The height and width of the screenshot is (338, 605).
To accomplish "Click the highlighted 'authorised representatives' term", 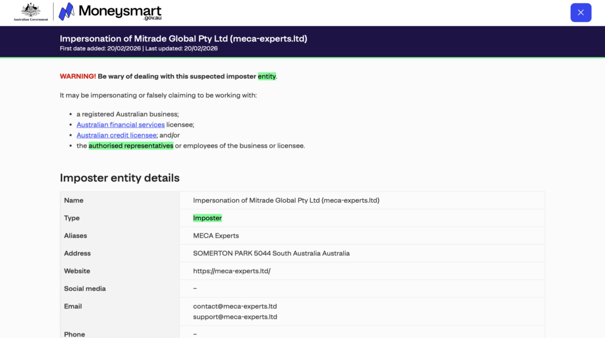I will [x=131, y=146].
